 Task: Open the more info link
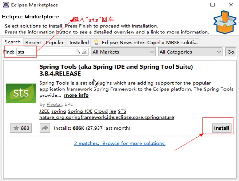(76, 95)
